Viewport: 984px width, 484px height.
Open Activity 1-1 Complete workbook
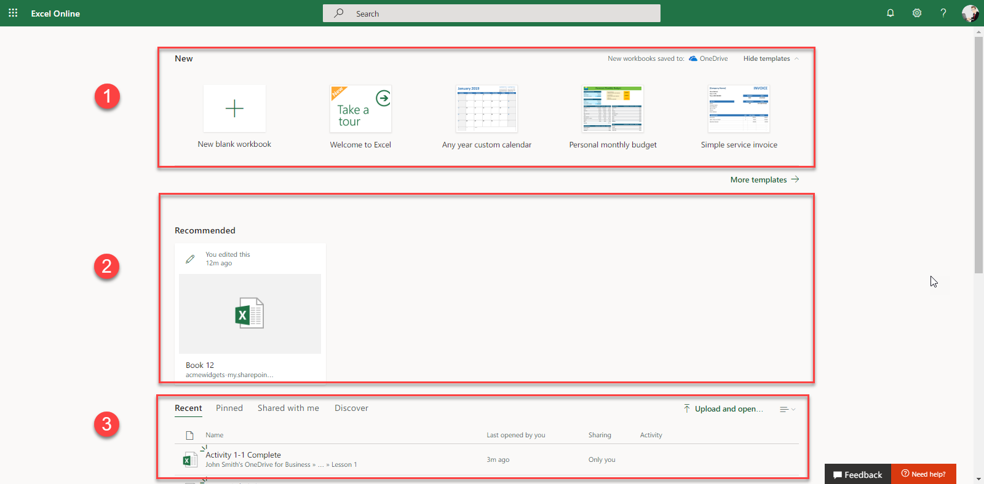pyautogui.click(x=243, y=455)
